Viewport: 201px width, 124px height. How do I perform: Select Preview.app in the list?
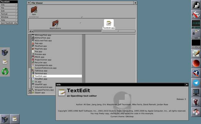pyautogui.click(x=57, y=54)
